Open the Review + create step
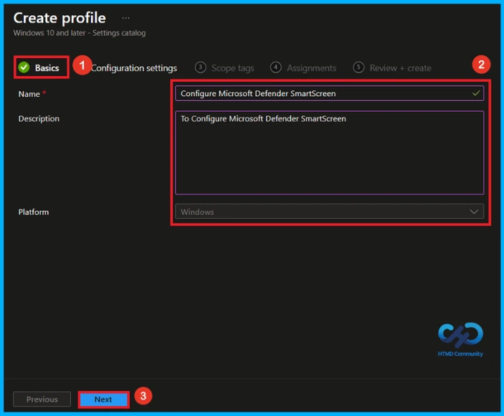This screenshot has width=504, height=416. [392, 68]
